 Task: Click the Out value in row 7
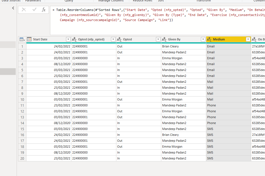tap(120, 82)
